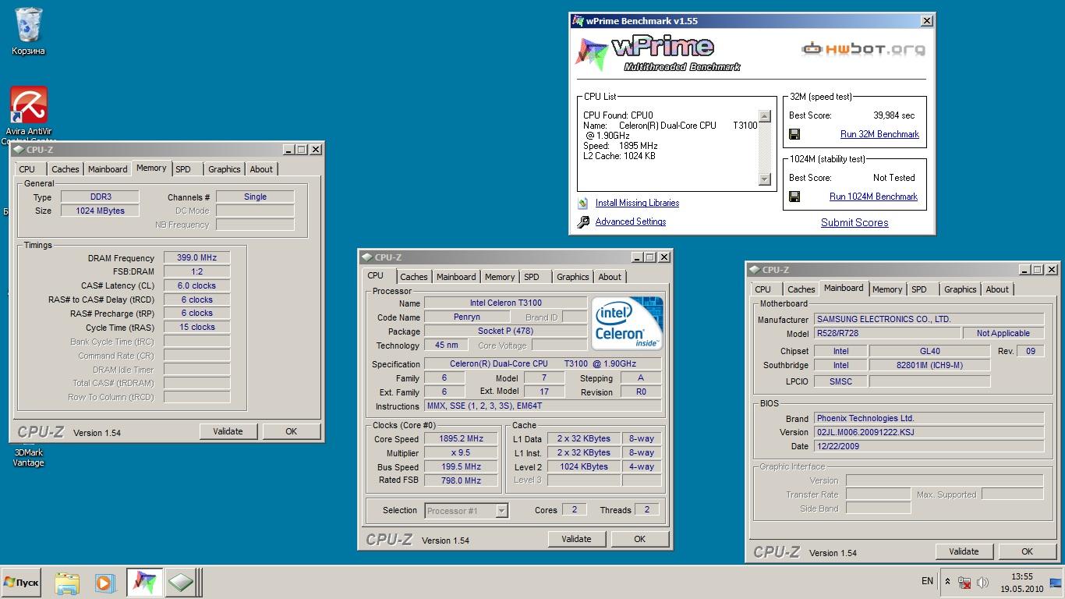Screen dimensions: 1065x599
Task: Select the CPU-Z taskbar icon
Action: [180, 582]
